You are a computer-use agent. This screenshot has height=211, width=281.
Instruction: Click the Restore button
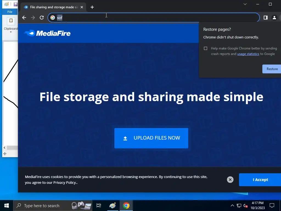pos(272,69)
